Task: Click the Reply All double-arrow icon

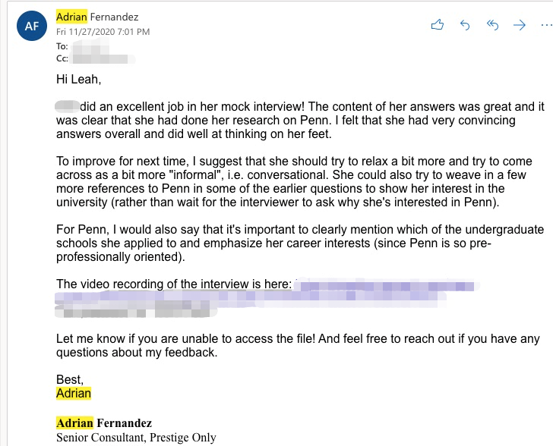Action: pos(492,25)
